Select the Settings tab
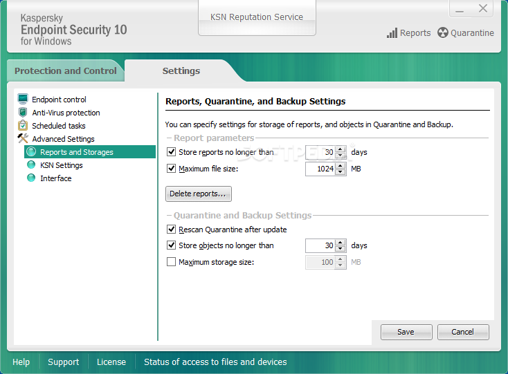 [x=181, y=71]
